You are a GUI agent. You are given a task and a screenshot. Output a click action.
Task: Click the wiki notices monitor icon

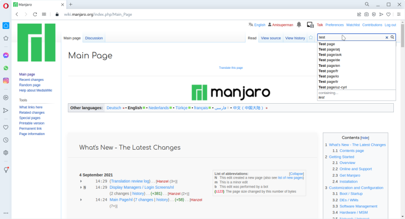coord(310,25)
